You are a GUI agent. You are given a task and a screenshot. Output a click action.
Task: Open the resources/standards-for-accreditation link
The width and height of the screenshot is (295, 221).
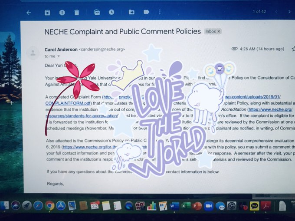click(82, 115)
